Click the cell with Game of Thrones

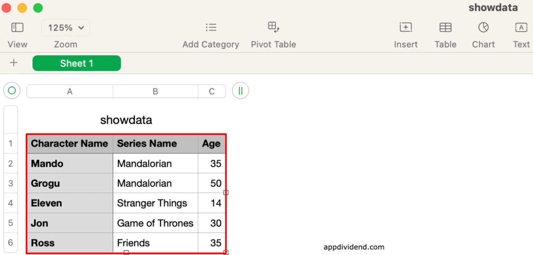click(x=155, y=223)
